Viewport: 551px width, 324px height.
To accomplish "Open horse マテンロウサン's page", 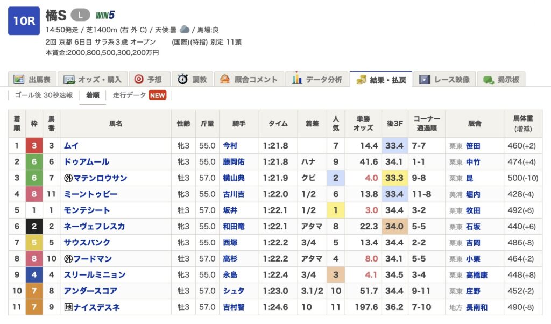I will (100, 178).
